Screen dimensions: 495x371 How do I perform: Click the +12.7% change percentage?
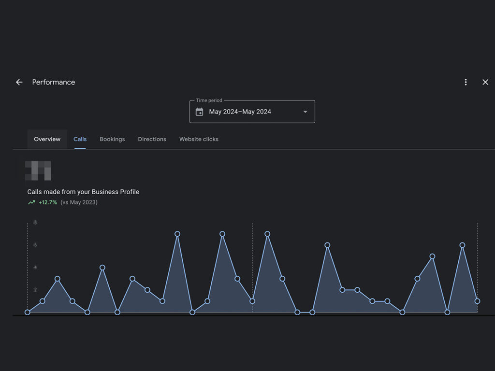tap(48, 202)
